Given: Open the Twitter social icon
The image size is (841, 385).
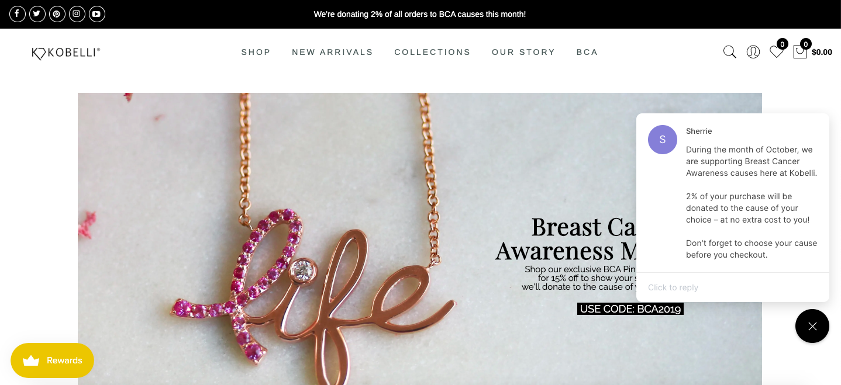Looking at the screenshot, I should [37, 14].
